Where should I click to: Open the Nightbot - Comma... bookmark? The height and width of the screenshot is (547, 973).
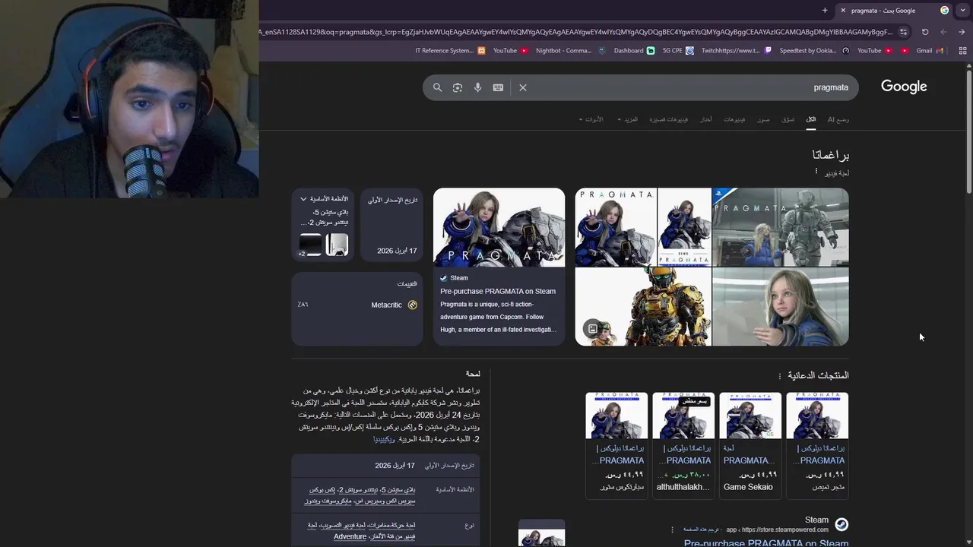click(x=571, y=51)
